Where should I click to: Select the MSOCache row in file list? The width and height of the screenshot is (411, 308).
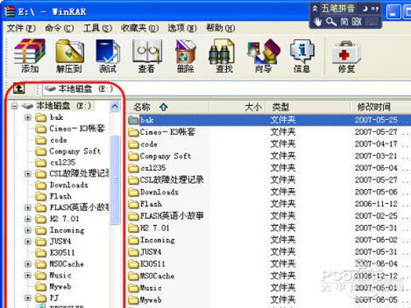point(269,276)
